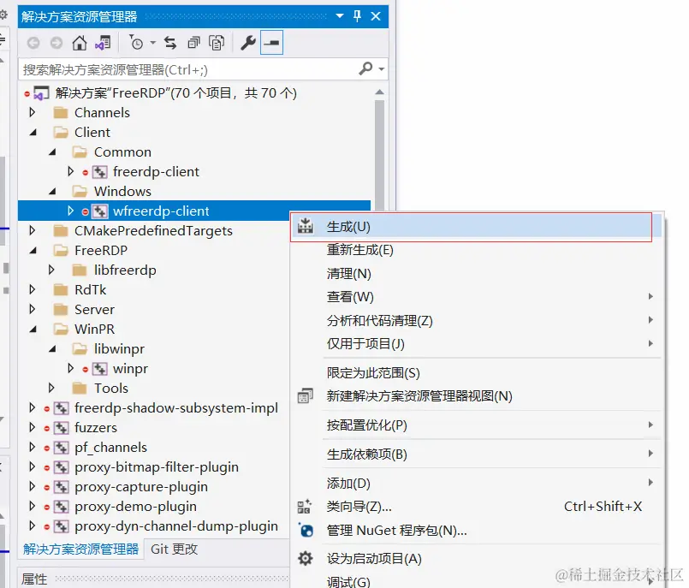Open the search options dropdown arrow

point(380,68)
